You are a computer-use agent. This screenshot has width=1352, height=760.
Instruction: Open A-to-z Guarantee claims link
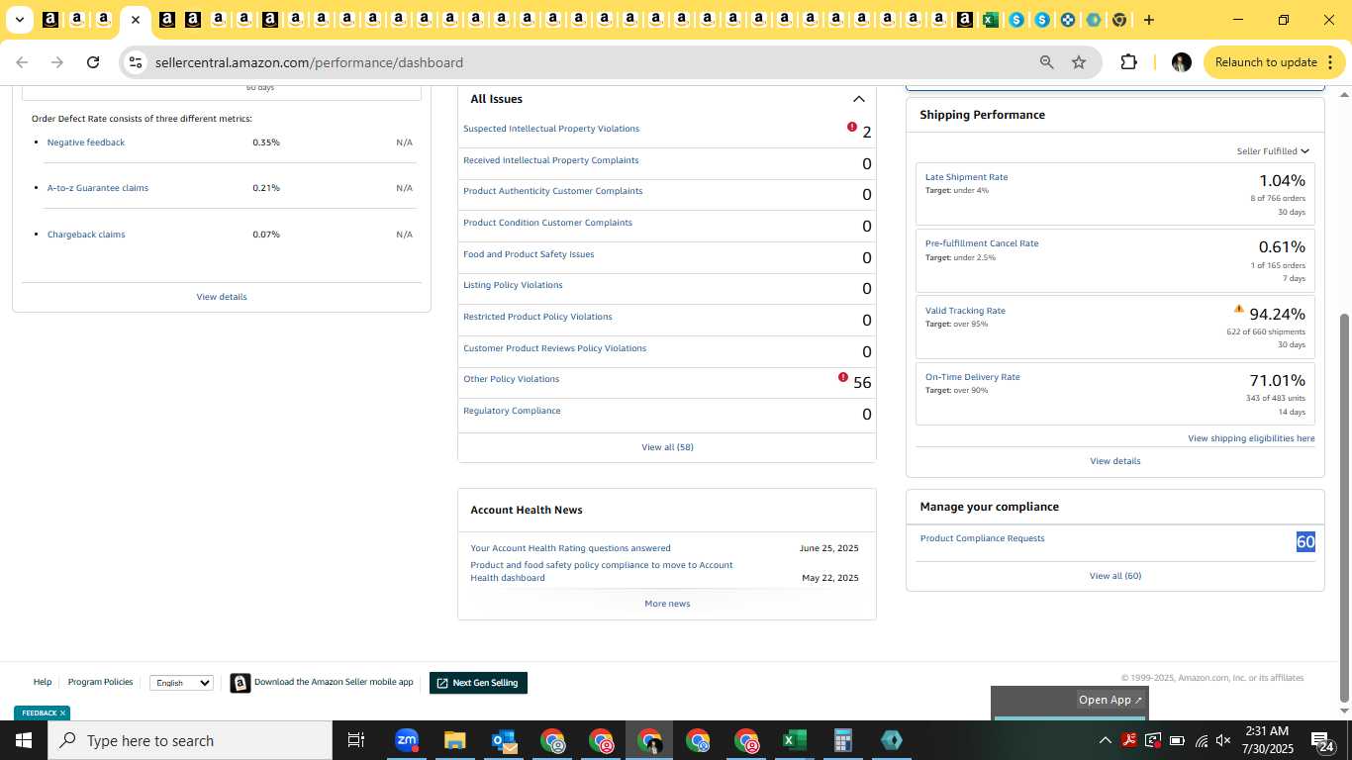[98, 188]
